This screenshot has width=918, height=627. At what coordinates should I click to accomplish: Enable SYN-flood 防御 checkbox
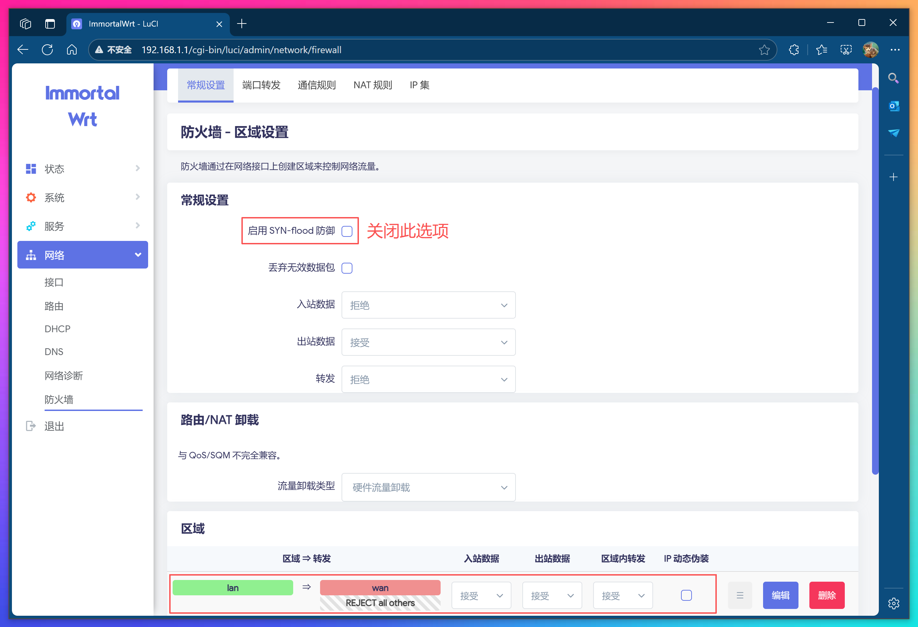pyautogui.click(x=347, y=231)
